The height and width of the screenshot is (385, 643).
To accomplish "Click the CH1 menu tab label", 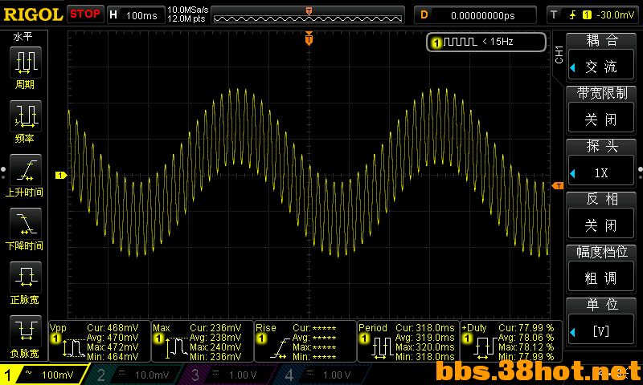I will point(559,55).
